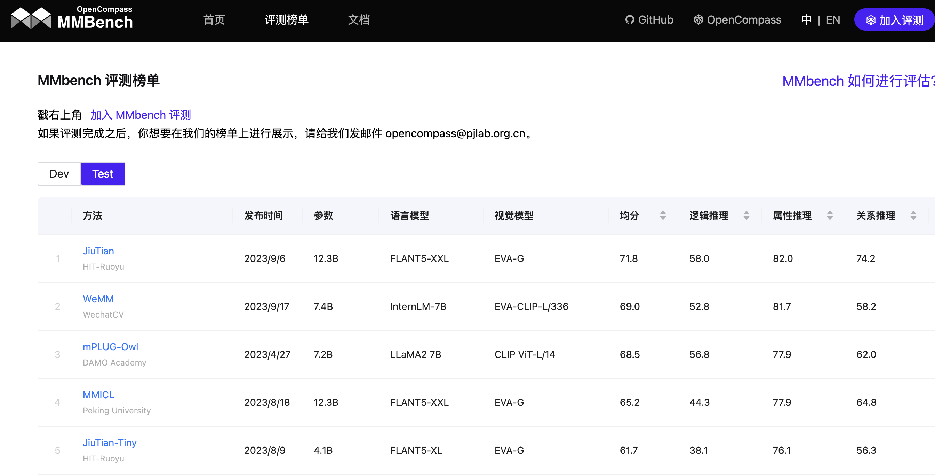The height and width of the screenshot is (476, 935).
Task: Open GitHub via the GitHub icon
Action: pyautogui.click(x=630, y=19)
